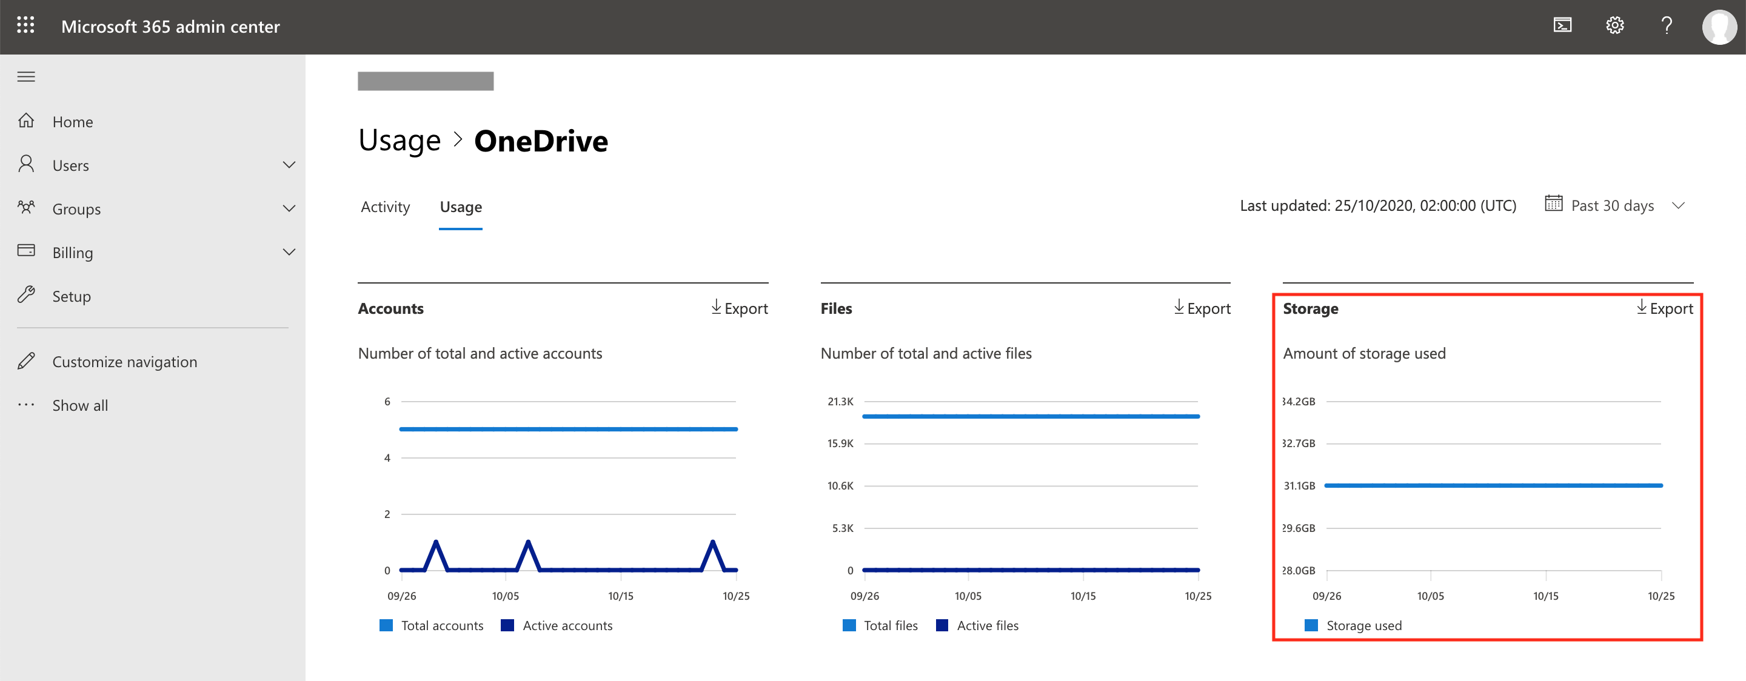
Task: Expand the Billing menu chevron
Action: click(x=289, y=252)
